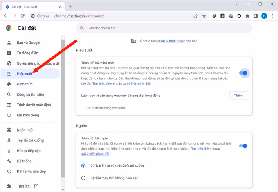The height and width of the screenshot is (192, 278).
Task: Click the Thêm button
Action: pyautogui.click(x=238, y=95)
